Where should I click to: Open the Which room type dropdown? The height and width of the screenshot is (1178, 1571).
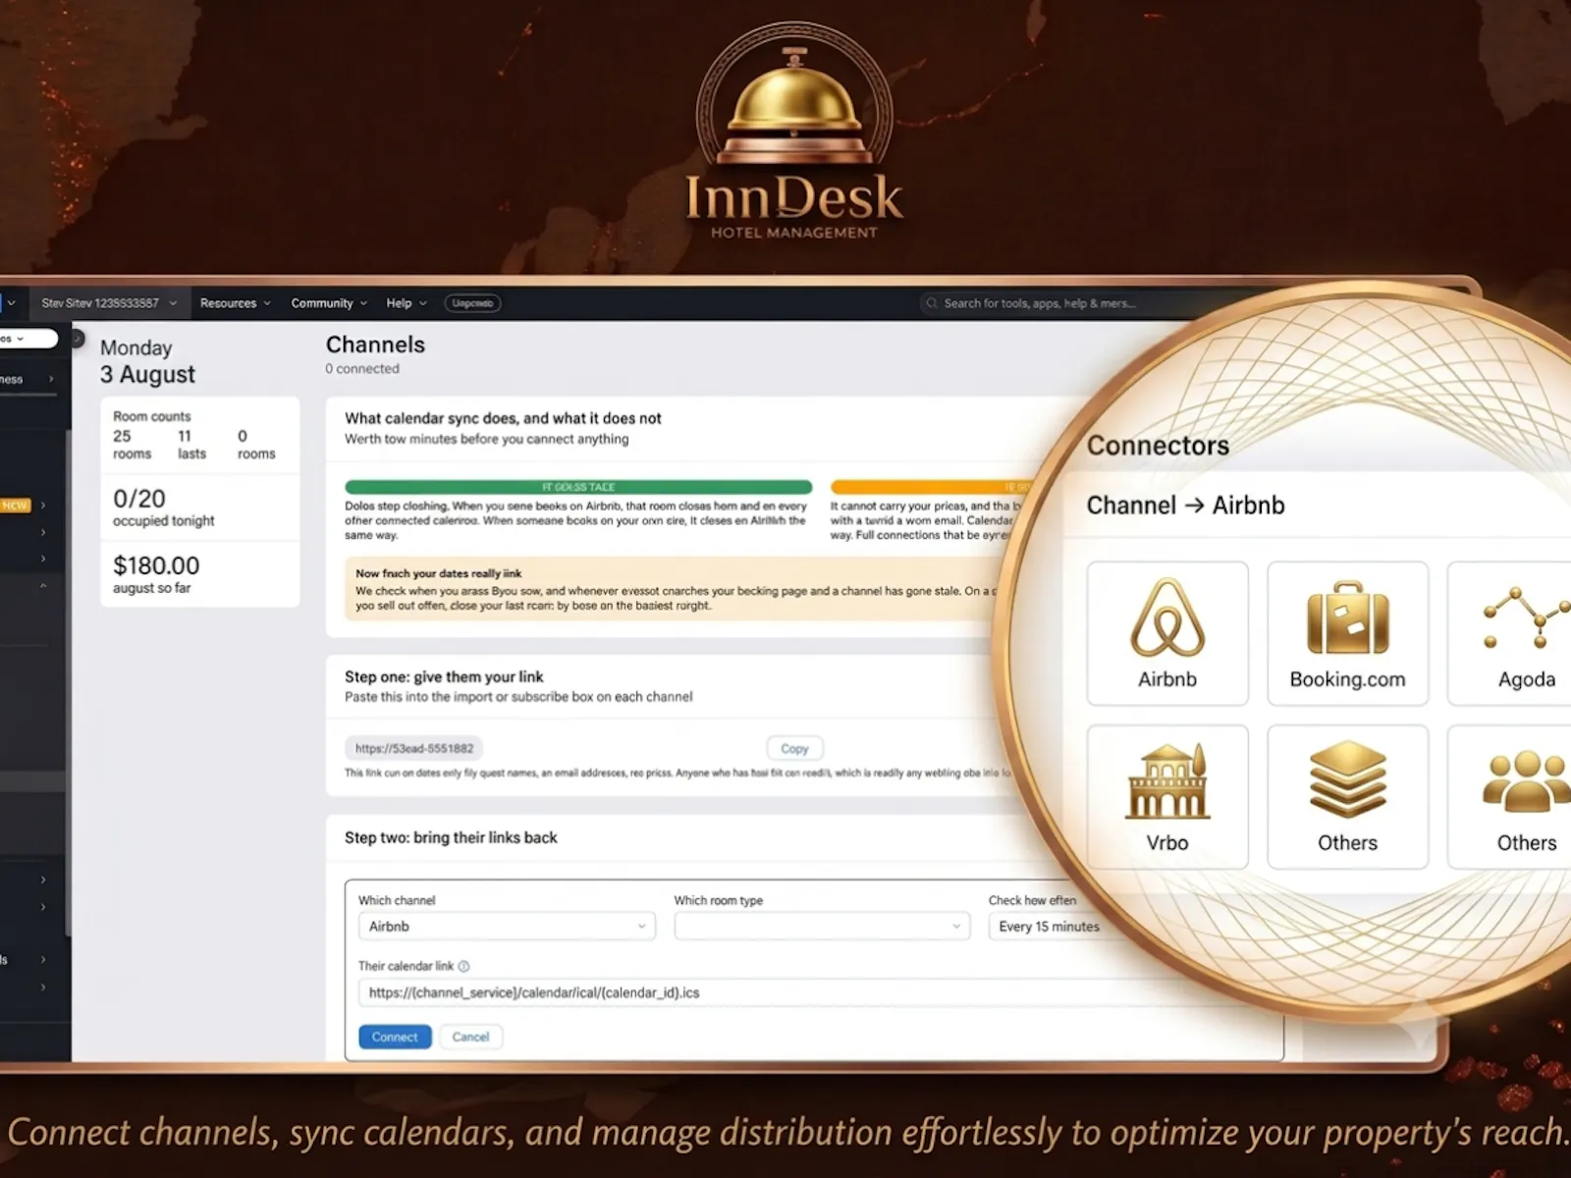pyautogui.click(x=822, y=927)
